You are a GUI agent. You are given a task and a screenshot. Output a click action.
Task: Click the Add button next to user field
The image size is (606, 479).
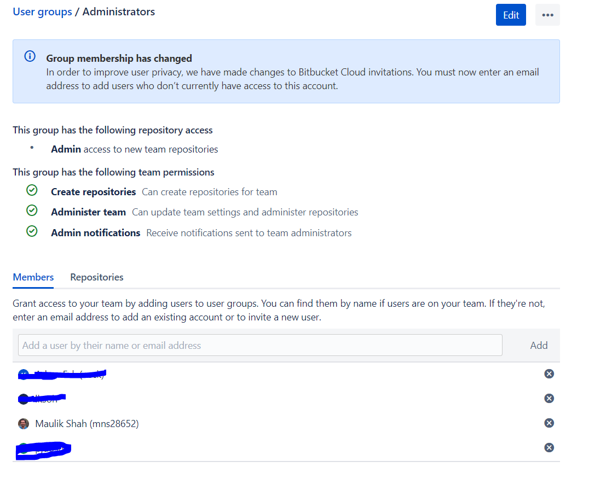[x=539, y=345]
